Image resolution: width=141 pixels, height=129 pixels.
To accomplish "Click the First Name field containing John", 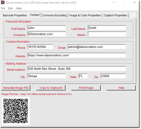I will pyautogui.click(x=47, y=28).
